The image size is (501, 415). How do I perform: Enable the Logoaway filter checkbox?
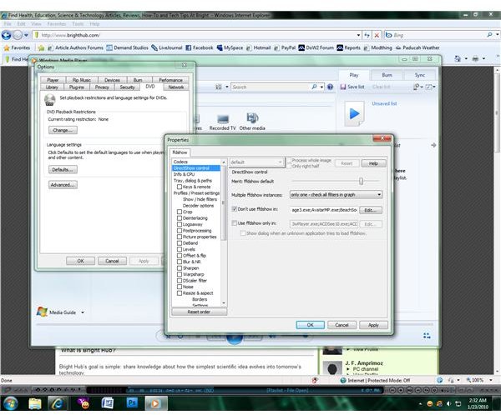coord(180,224)
